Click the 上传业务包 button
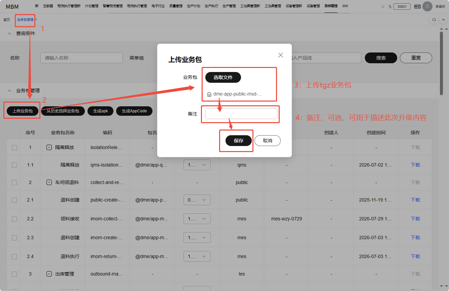 click(x=23, y=111)
